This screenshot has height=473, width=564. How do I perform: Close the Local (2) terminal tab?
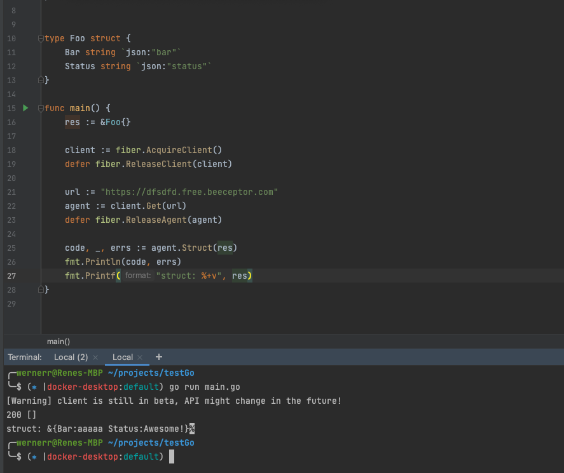pyautogui.click(x=95, y=357)
